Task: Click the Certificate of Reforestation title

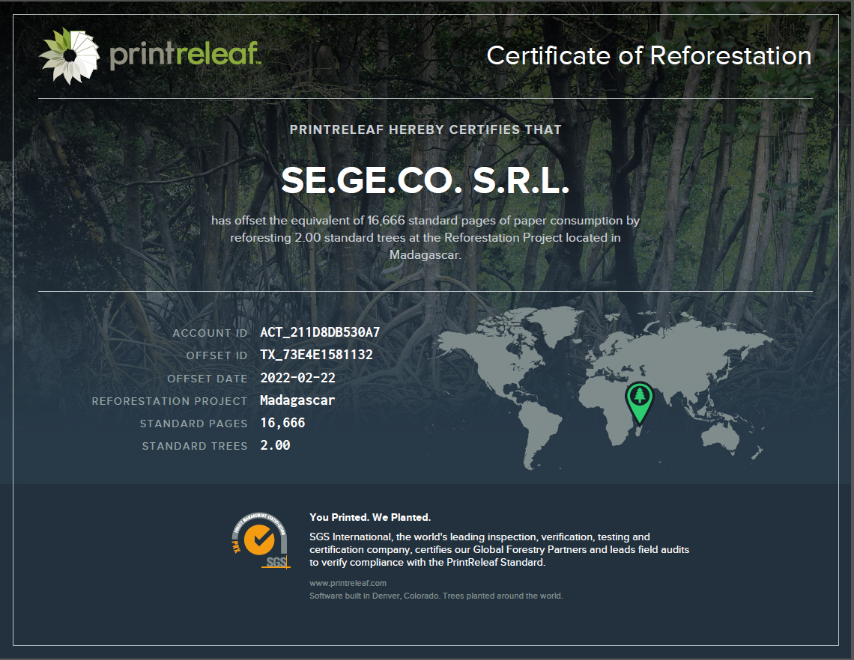Action: click(649, 55)
